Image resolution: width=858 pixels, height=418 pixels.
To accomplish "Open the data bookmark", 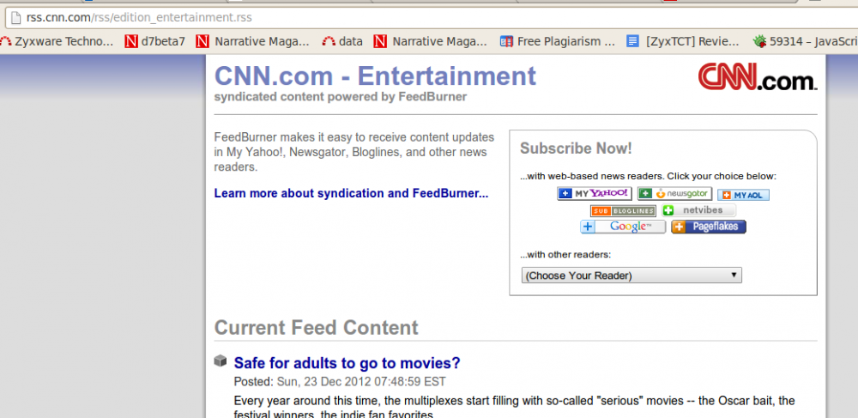I will 342,41.
